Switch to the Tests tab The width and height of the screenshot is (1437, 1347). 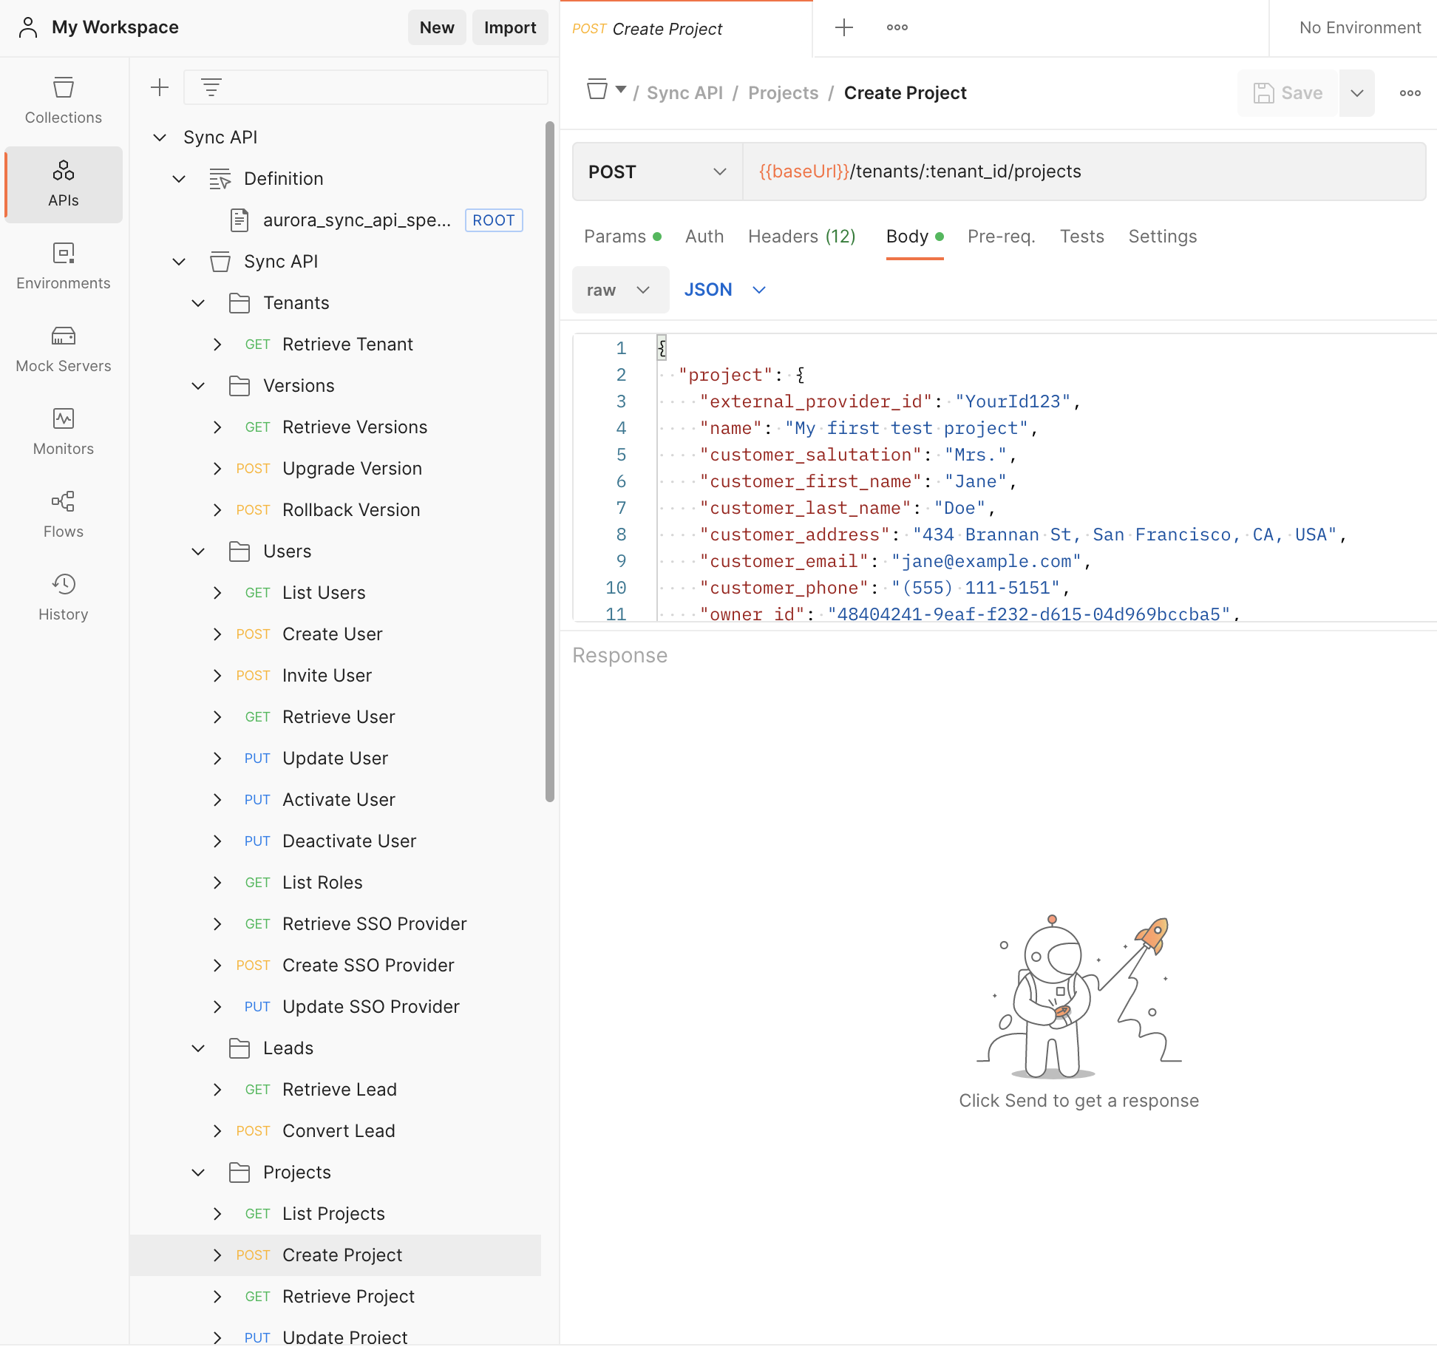[x=1081, y=237]
